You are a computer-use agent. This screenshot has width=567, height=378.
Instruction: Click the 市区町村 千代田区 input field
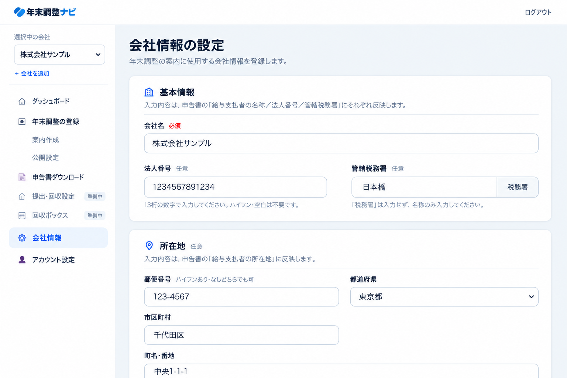pyautogui.click(x=241, y=335)
